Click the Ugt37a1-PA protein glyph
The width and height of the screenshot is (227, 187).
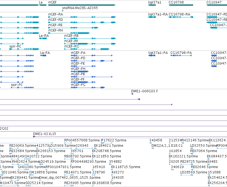point(152,55)
